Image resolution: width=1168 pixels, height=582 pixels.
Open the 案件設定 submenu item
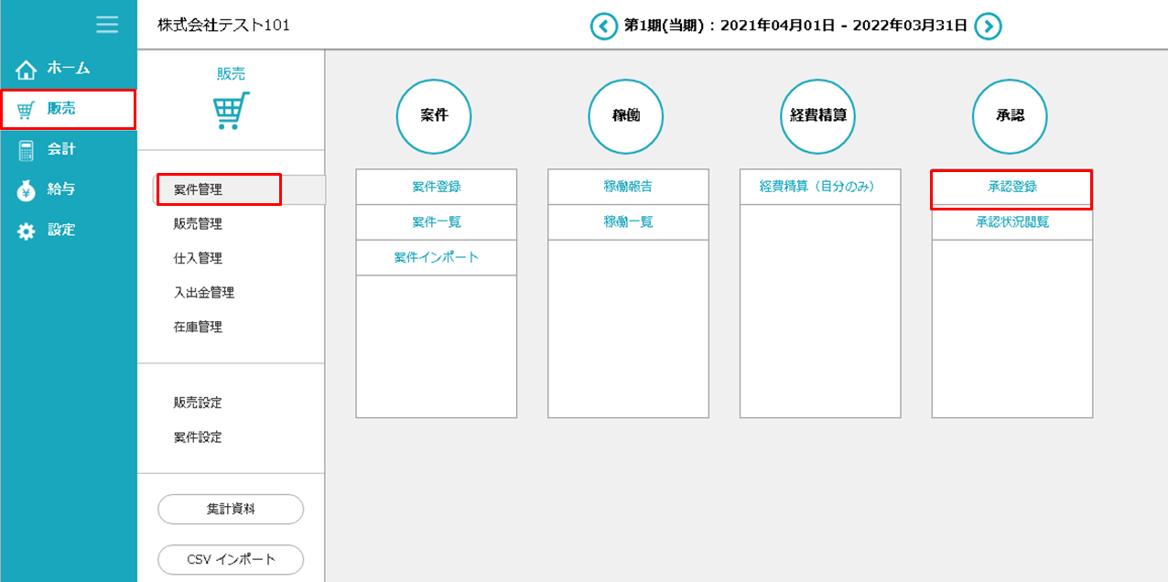coord(198,437)
